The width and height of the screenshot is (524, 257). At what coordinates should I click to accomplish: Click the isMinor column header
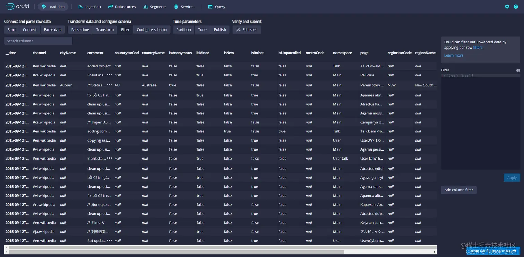click(x=203, y=53)
